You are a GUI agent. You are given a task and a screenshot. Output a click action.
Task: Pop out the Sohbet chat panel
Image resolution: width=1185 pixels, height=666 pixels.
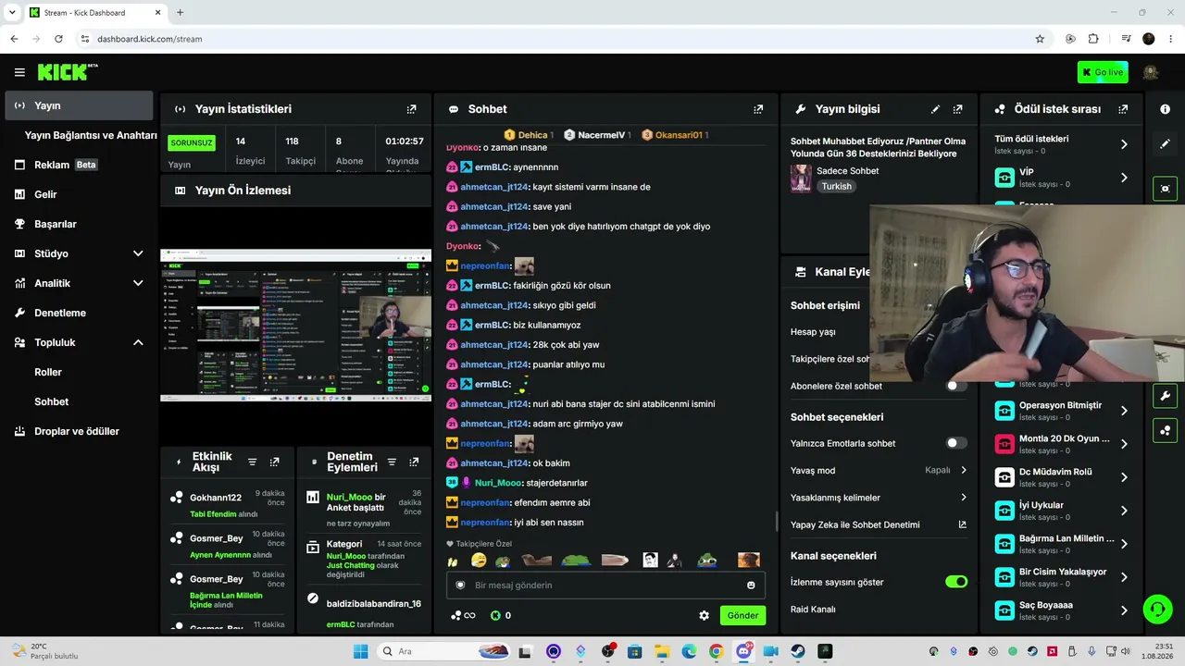pyautogui.click(x=758, y=109)
